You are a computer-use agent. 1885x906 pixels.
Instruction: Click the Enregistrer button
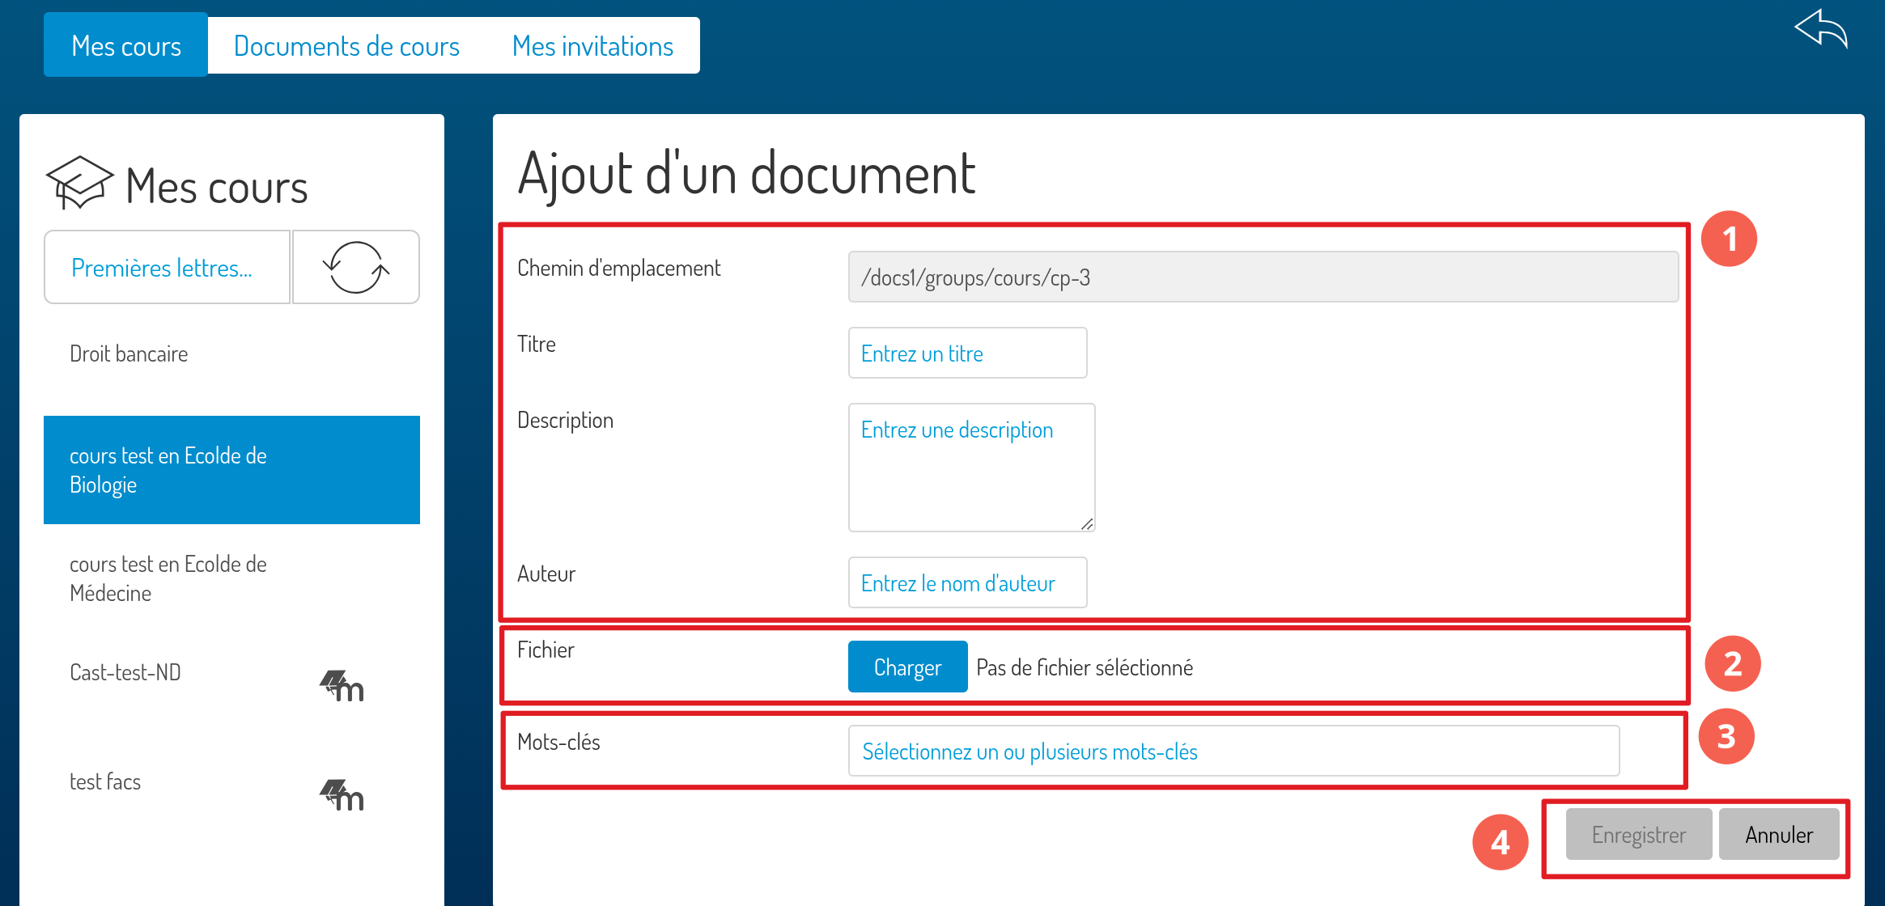click(x=1638, y=835)
